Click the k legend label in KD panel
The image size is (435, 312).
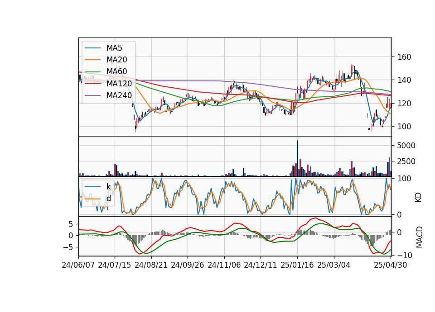coord(108,187)
